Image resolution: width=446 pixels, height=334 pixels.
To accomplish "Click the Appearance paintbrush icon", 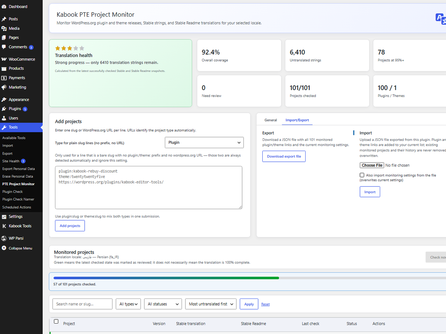I will (4, 100).
